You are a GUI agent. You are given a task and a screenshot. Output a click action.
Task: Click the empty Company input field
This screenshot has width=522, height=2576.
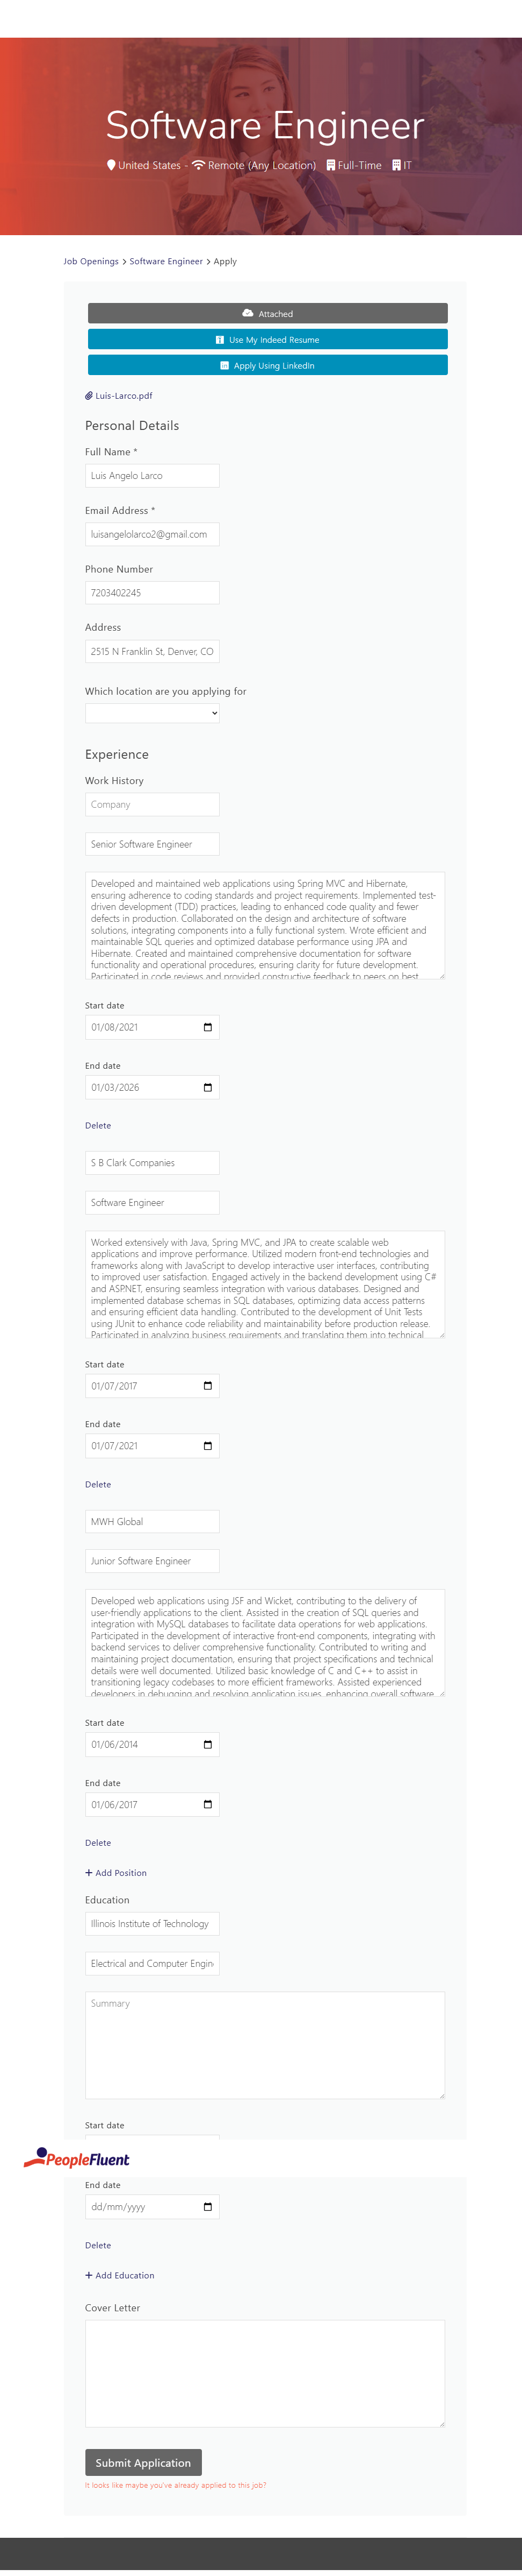[x=151, y=805]
